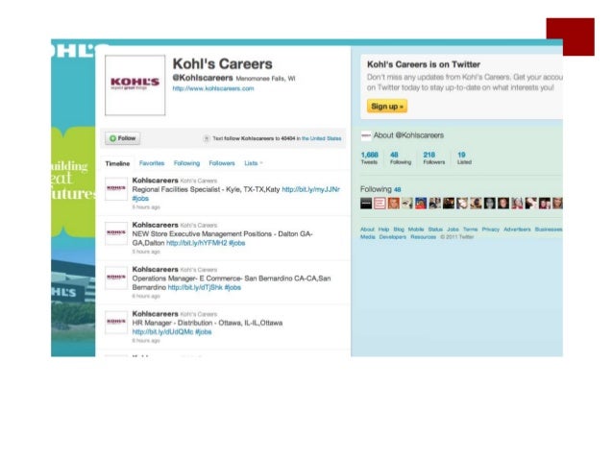Click the small avatar beside About @Kohlscareers
This screenshot has width=613, height=460.
tap(366, 135)
